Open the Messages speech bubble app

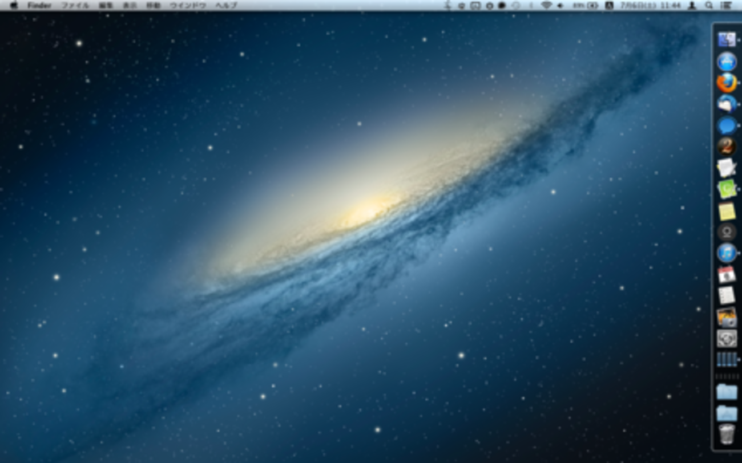pos(726,125)
